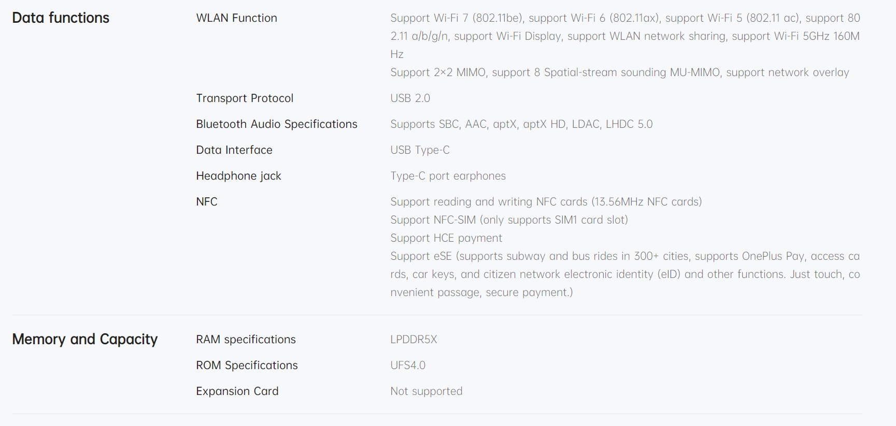Click the LPDDR5X value
The image size is (896, 426).
(x=414, y=340)
